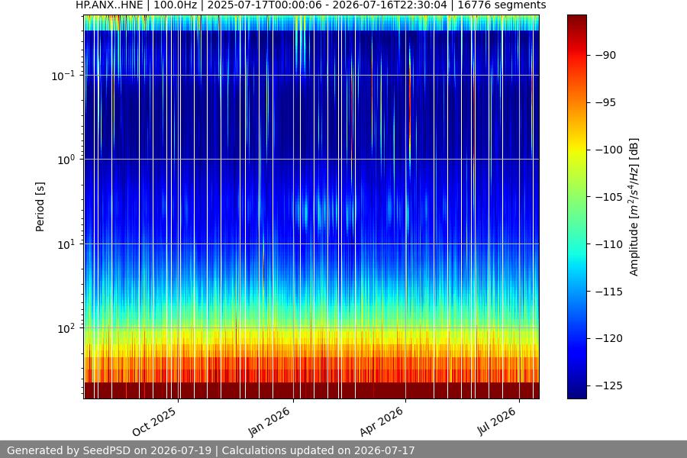Click the 10¹ period tick label
Image resolution: width=687 pixels, height=458 pixels.
(x=66, y=244)
